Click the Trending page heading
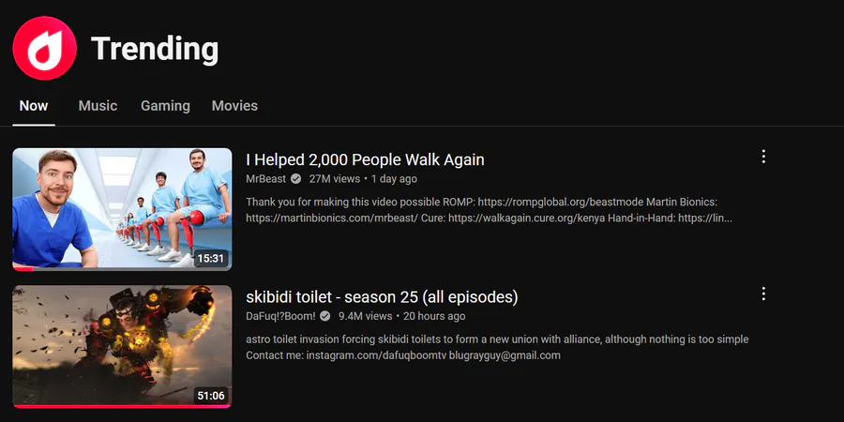This screenshot has height=422, width=844. pos(155,49)
